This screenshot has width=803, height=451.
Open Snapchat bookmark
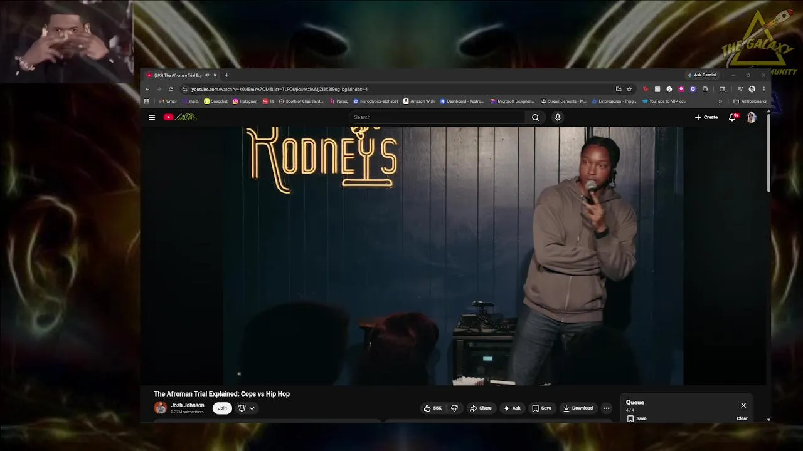point(216,101)
